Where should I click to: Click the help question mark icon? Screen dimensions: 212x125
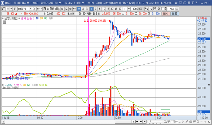(x=196, y=3)
